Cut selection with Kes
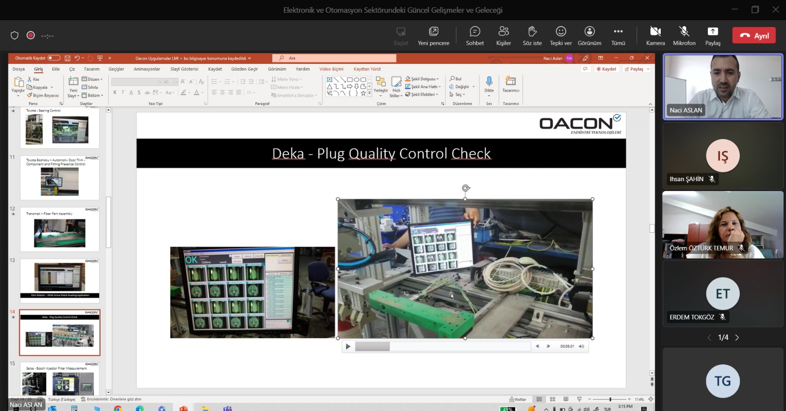This screenshot has width=786, height=411. pyautogui.click(x=33, y=80)
